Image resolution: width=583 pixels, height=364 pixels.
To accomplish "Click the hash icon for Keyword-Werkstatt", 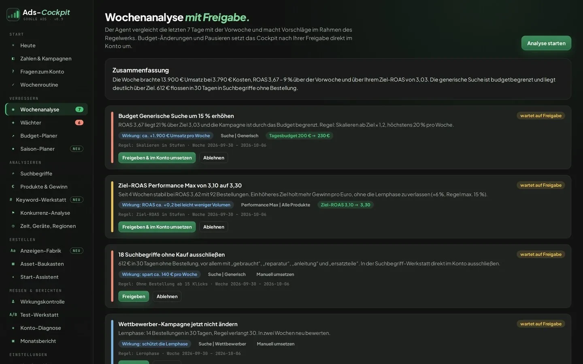I will coord(11,200).
